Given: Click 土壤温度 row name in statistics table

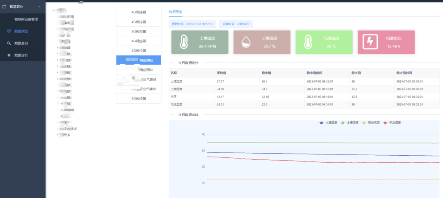Looking at the screenshot, I should 176,81.
